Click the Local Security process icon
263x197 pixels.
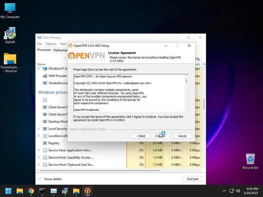coord(45,129)
